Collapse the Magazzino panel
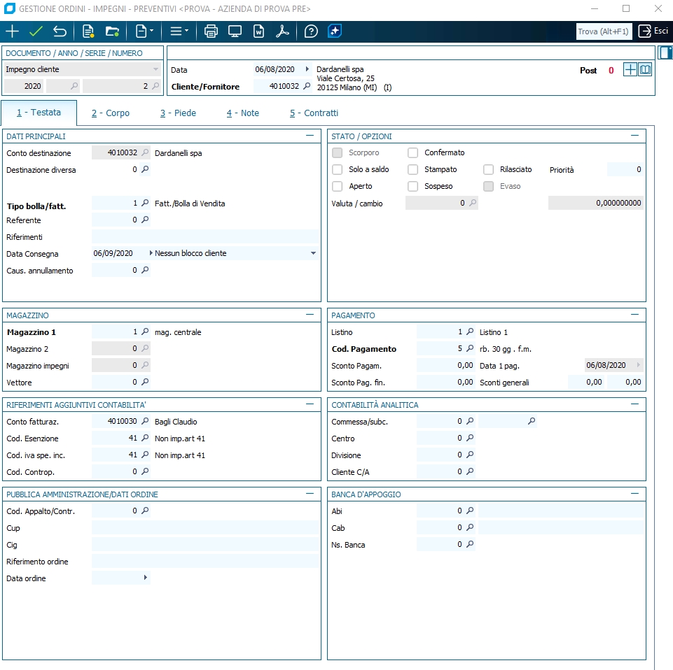Viewport: 673px width, 670px height. point(310,315)
